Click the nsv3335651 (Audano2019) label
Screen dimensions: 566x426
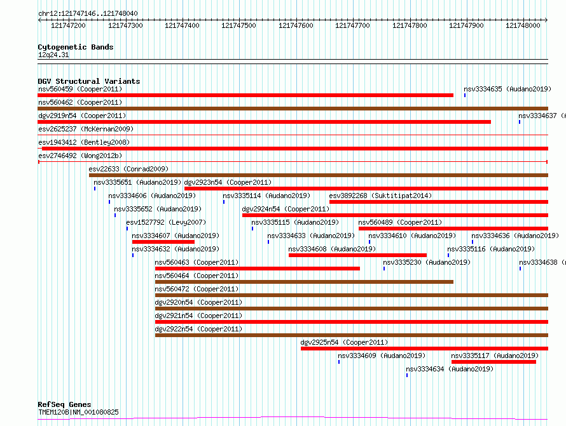(137, 182)
